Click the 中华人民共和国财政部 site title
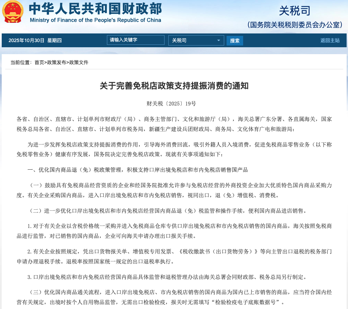The width and height of the screenshot is (348, 309). (95, 9)
